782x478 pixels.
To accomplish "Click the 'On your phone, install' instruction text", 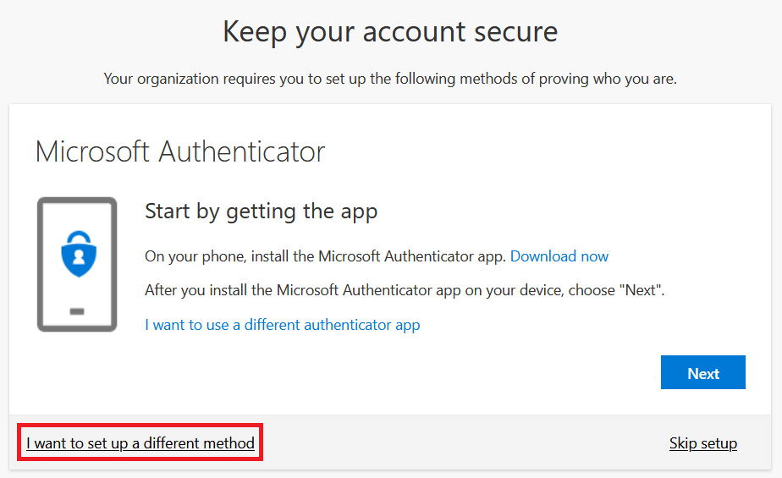I will (326, 256).
